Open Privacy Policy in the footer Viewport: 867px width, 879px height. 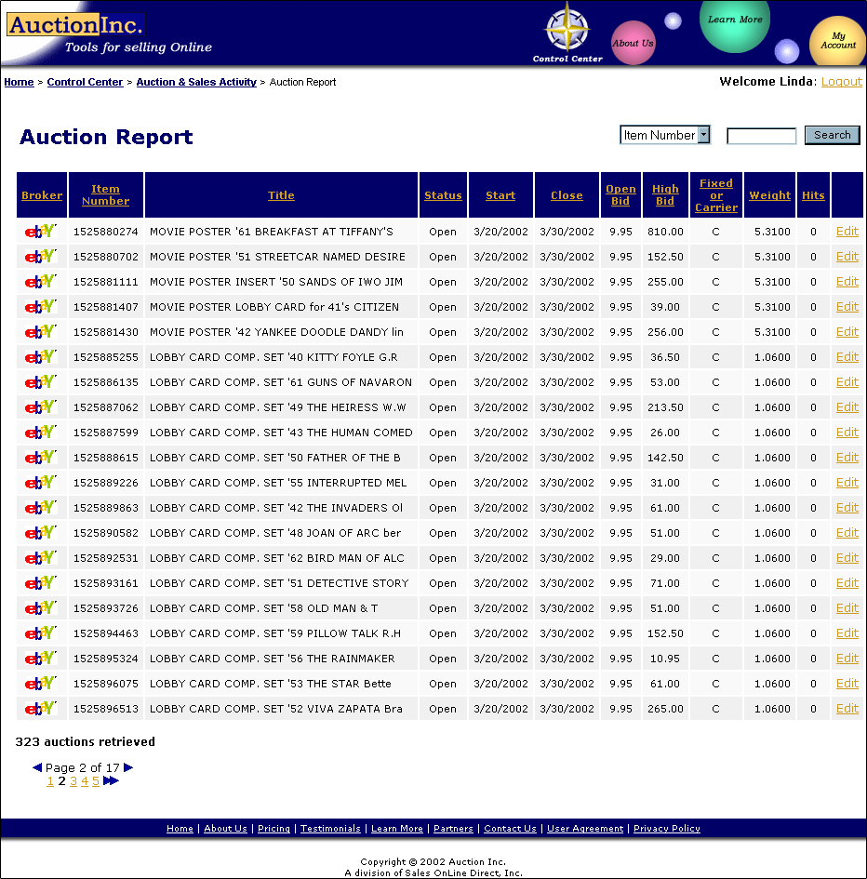667,828
